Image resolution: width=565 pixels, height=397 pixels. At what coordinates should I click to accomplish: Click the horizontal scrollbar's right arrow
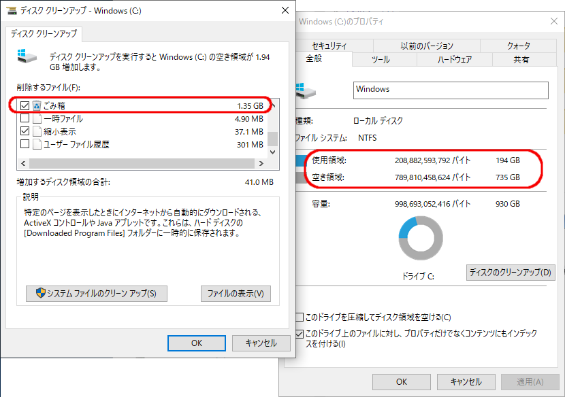coord(261,163)
